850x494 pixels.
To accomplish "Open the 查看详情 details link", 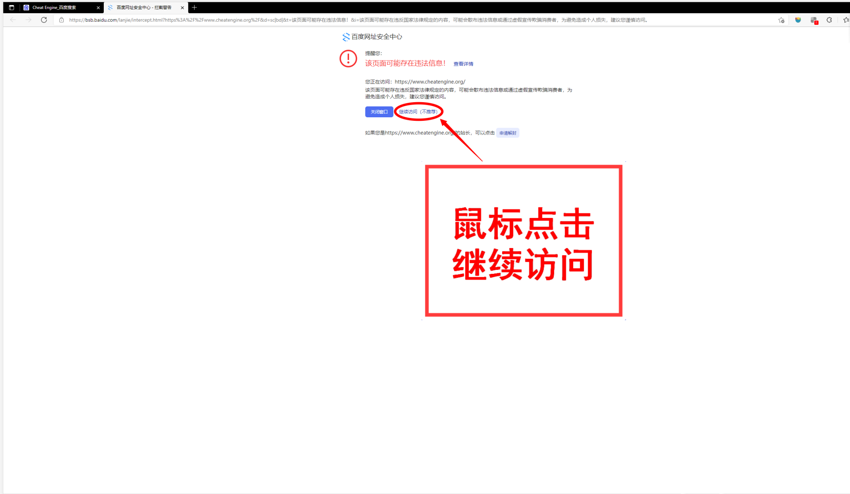I will tap(463, 64).
